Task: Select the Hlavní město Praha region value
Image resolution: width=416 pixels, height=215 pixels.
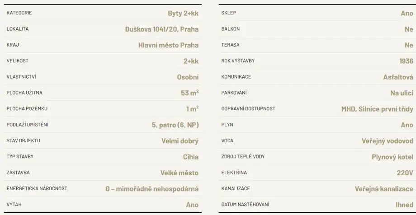Action: [x=168, y=45]
